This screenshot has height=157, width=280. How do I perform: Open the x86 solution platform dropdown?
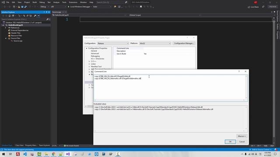[x=58, y=7]
